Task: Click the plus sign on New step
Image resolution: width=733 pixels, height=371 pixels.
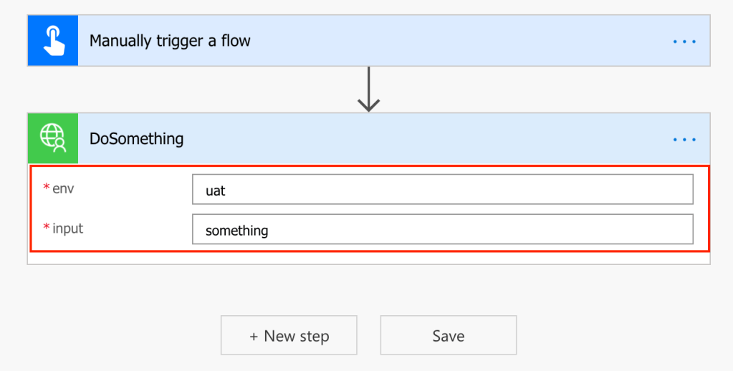Action: [254, 336]
